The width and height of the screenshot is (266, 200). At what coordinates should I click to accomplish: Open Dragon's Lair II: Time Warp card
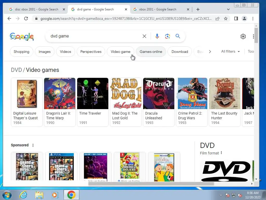point(60,102)
